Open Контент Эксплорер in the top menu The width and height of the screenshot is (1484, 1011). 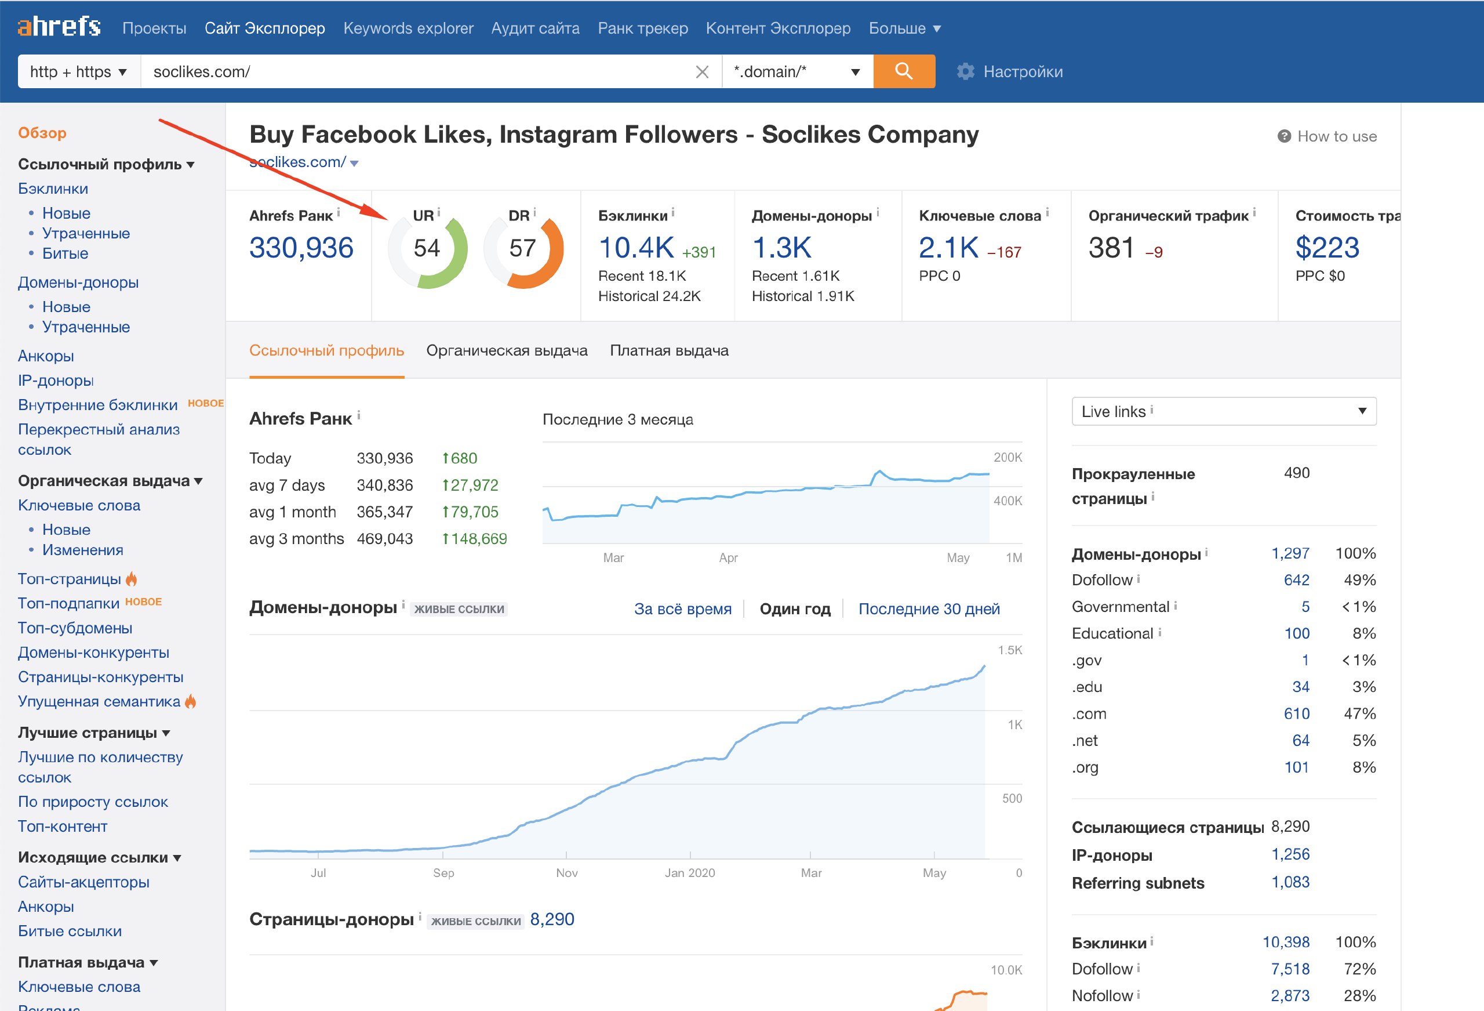778,28
